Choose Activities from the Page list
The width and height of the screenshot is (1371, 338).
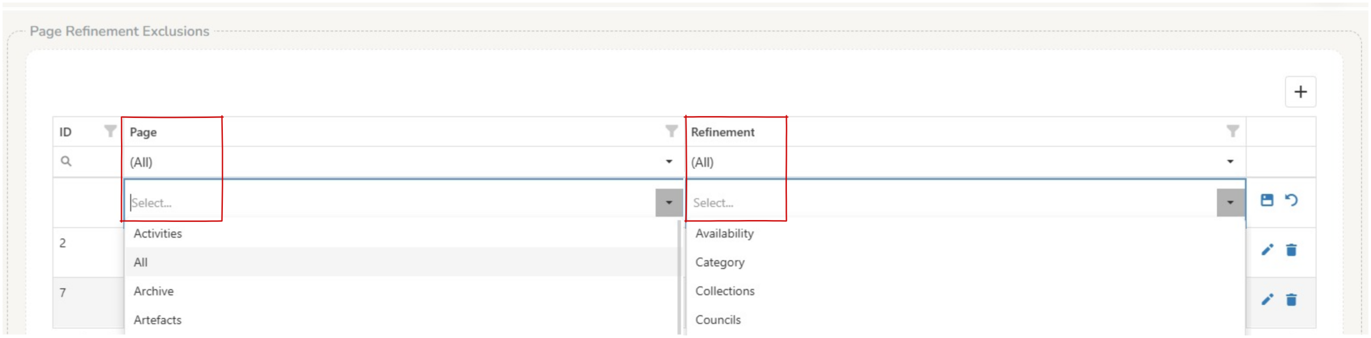(x=158, y=234)
